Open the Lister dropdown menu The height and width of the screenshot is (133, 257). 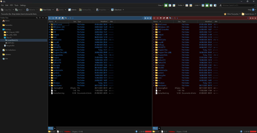click(x=198, y=6)
